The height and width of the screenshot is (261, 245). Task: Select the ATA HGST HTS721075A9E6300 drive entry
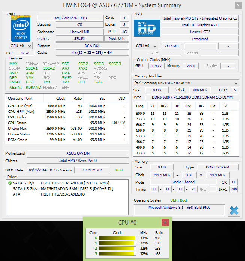point(67,194)
